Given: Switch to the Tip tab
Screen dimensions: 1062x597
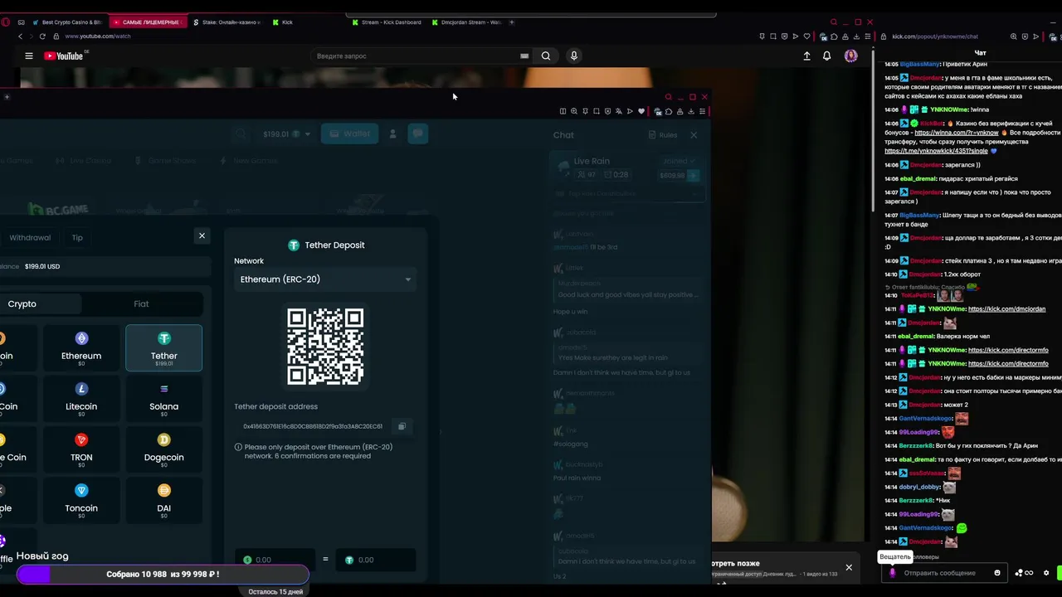Looking at the screenshot, I should pyautogui.click(x=77, y=238).
